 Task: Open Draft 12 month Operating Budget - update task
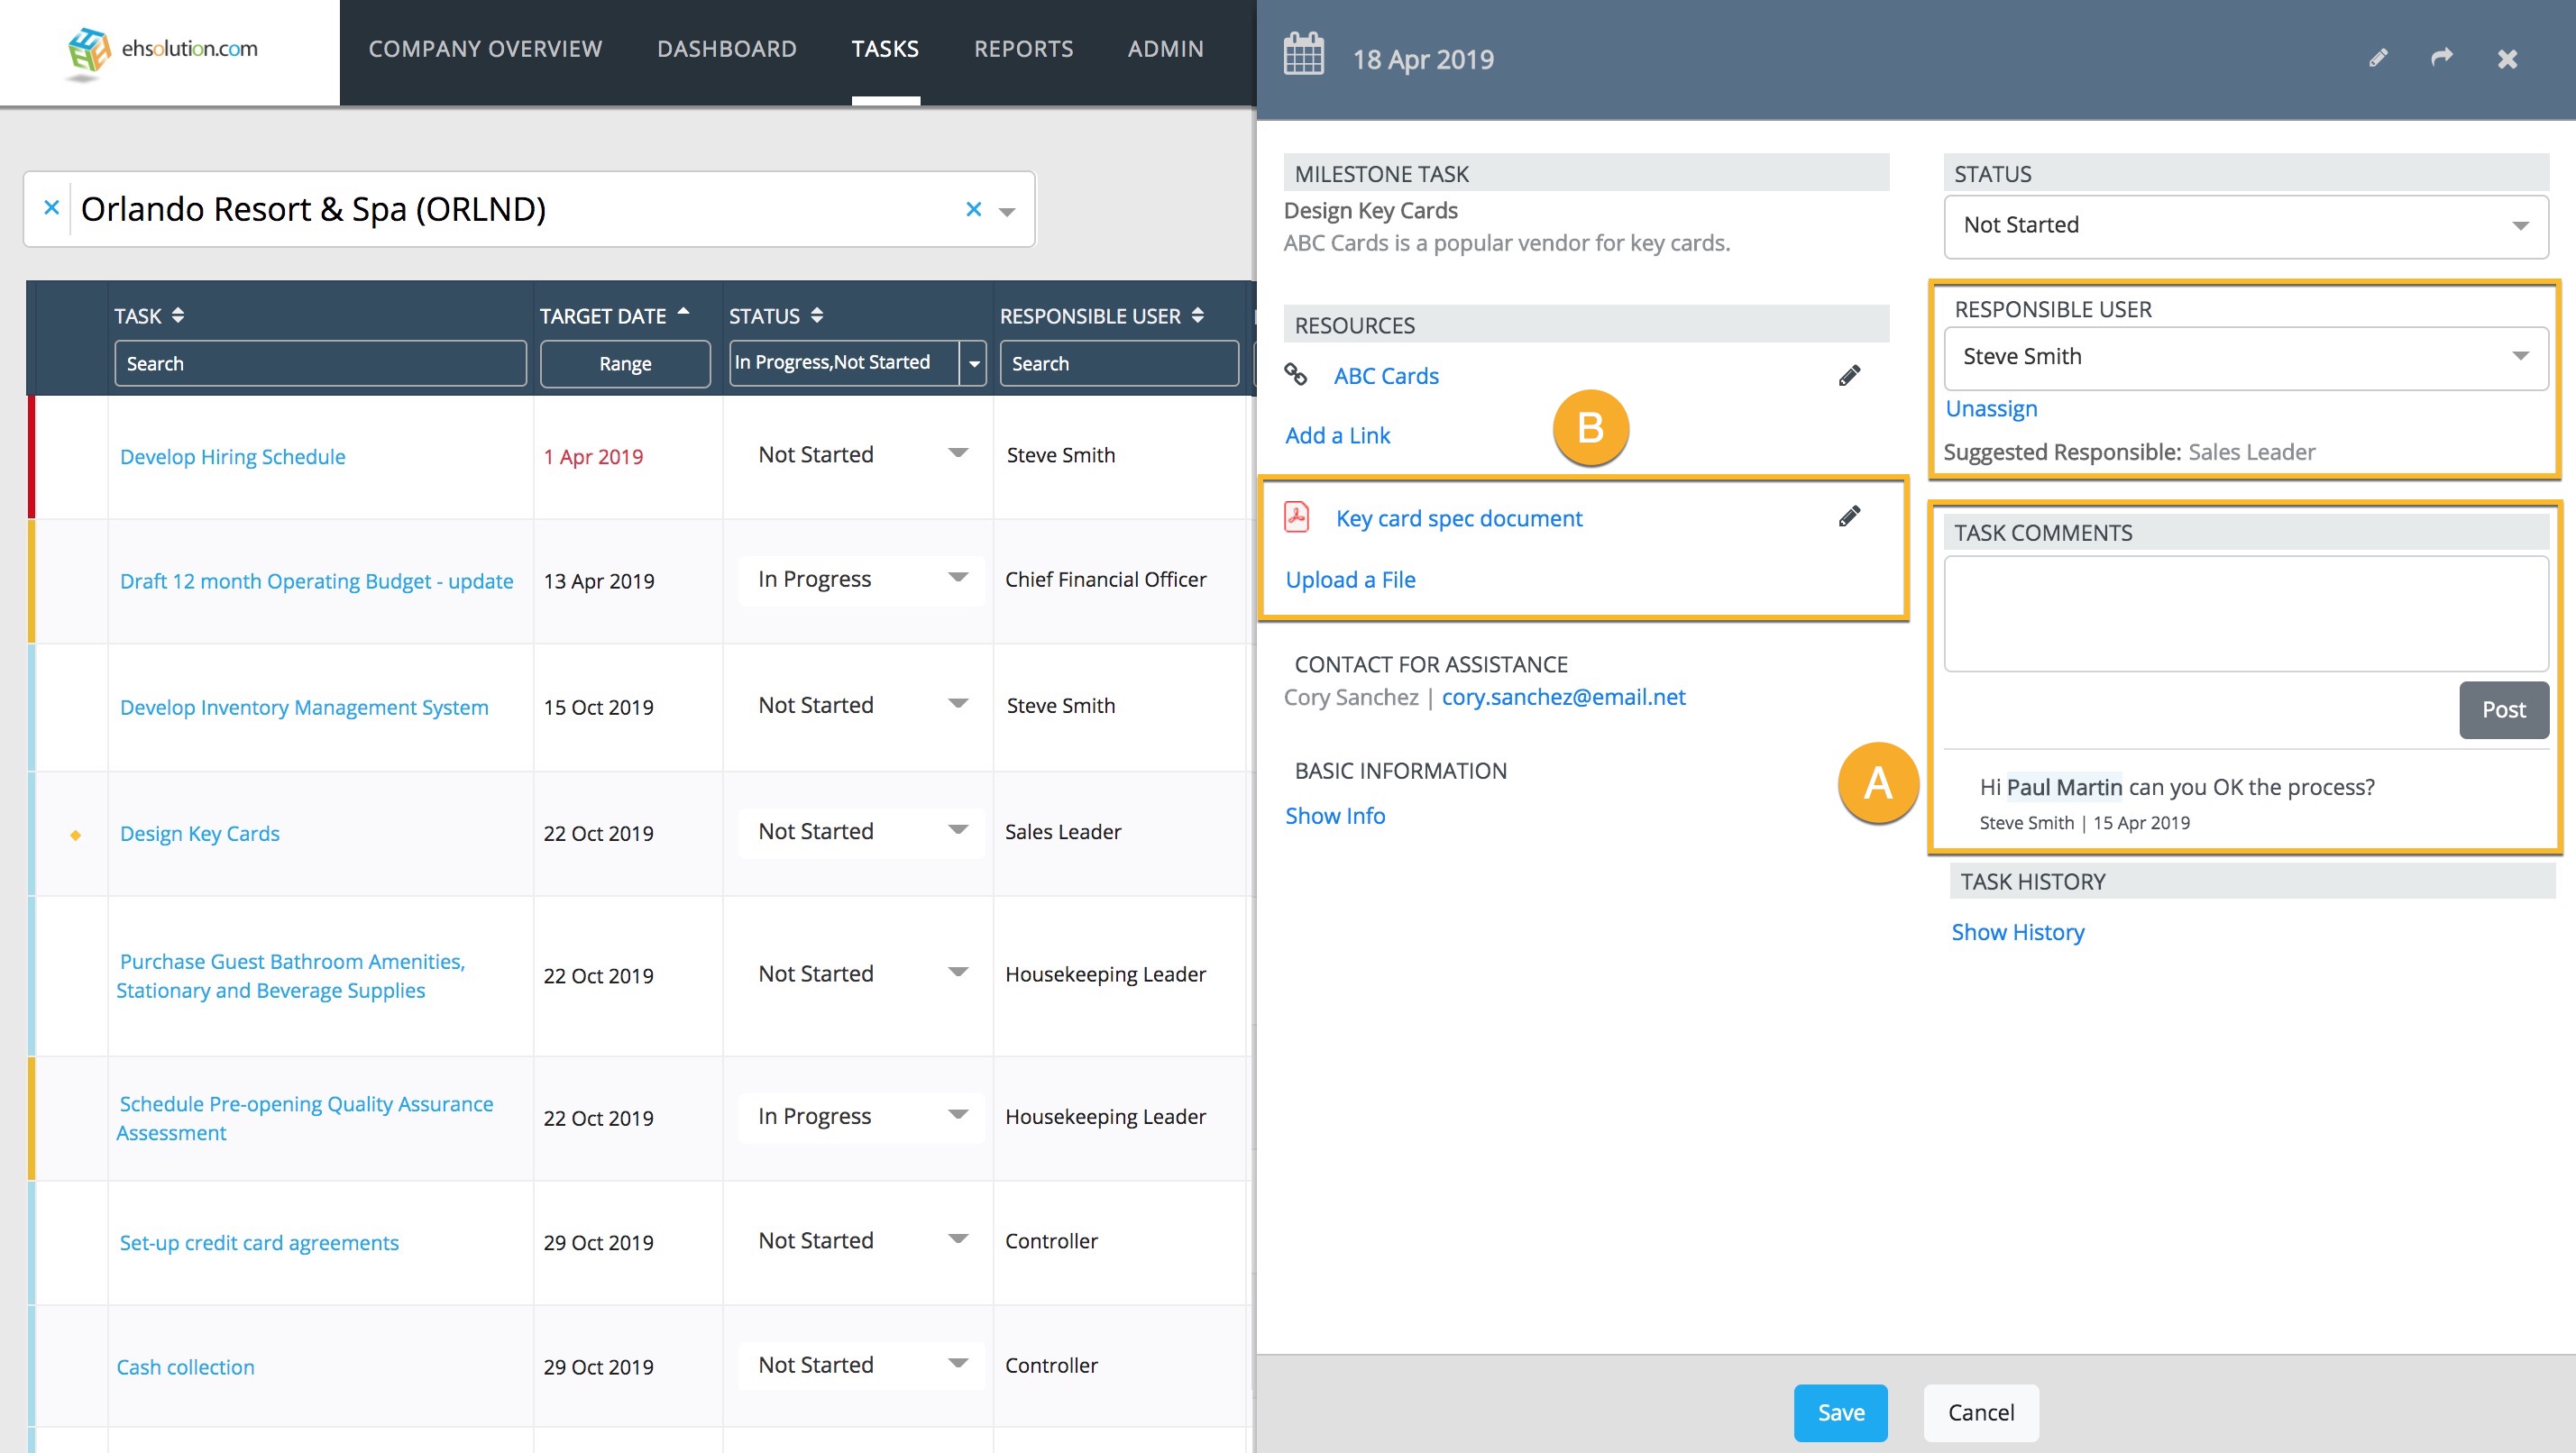click(x=316, y=581)
